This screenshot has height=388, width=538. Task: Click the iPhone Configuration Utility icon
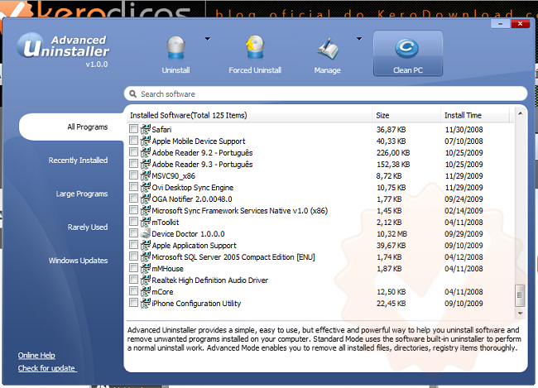[145, 304]
